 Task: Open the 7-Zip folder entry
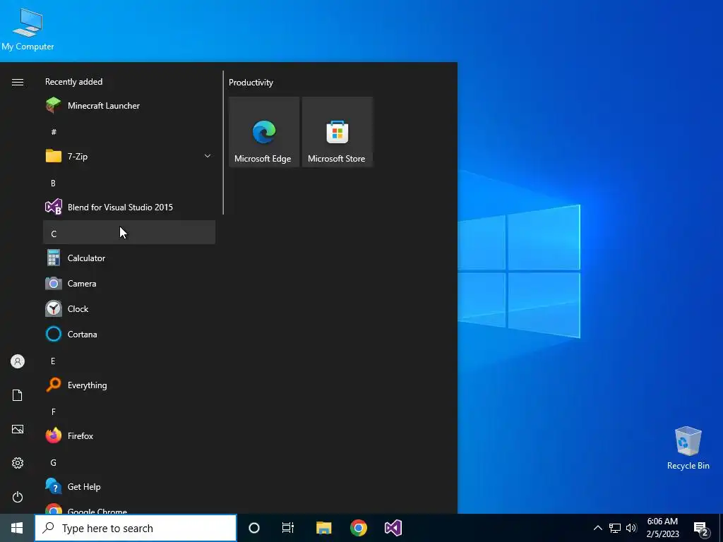click(129, 156)
